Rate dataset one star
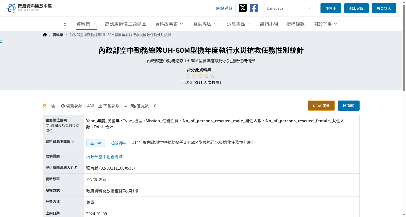 coord(188,76)
